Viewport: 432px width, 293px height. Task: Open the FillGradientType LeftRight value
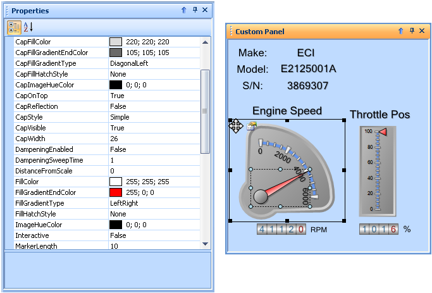pyautogui.click(x=125, y=203)
